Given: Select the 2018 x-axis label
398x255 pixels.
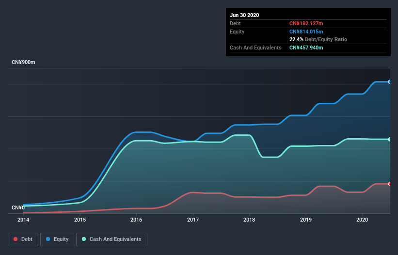Looking at the screenshot, I should coord(249,220).
